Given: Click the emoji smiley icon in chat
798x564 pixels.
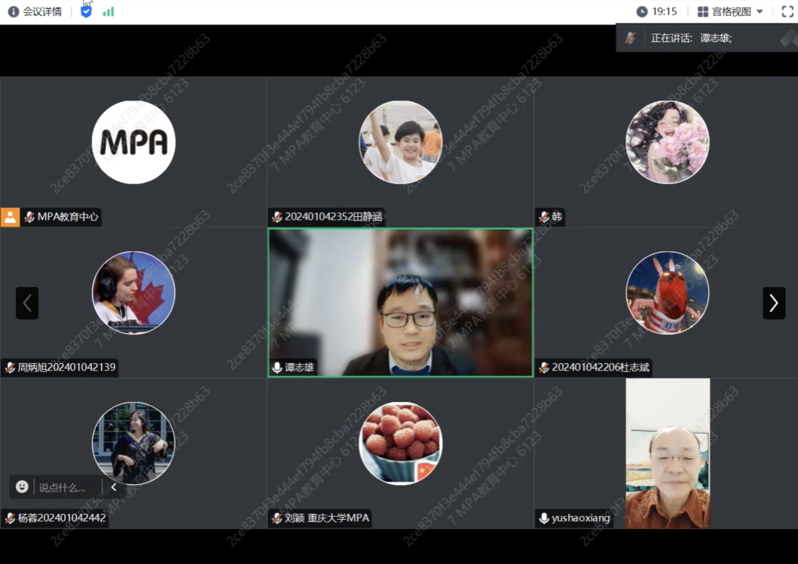Looking at the screenshot, I should [x=22, y=486].
